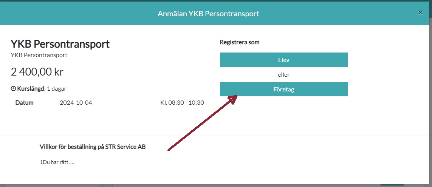The width and height of the screenshot is (432, 187).
Task: Select the large YKB Persontransport heading
Action: coord(60,44)
